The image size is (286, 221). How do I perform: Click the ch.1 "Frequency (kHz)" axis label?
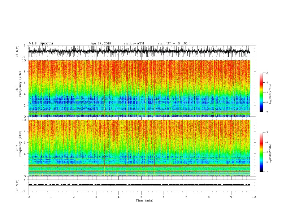click(20, 84)
